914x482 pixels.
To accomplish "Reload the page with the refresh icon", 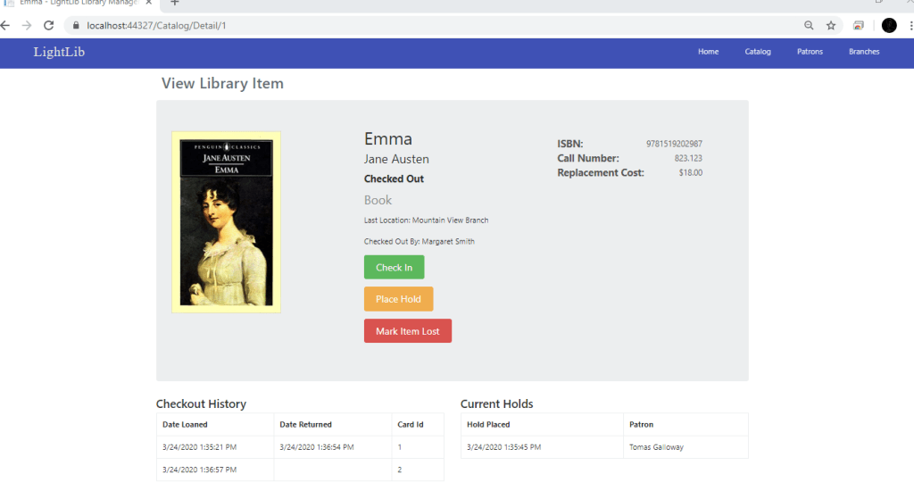I will [x=49, y=26].
